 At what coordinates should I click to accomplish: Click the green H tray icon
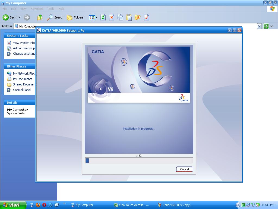(243, 205)
